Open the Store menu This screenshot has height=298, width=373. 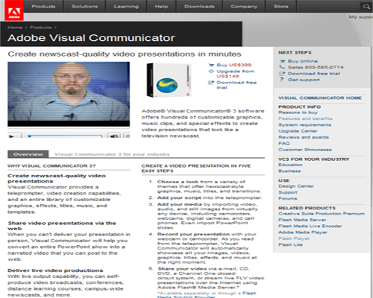tap(281, 7)
